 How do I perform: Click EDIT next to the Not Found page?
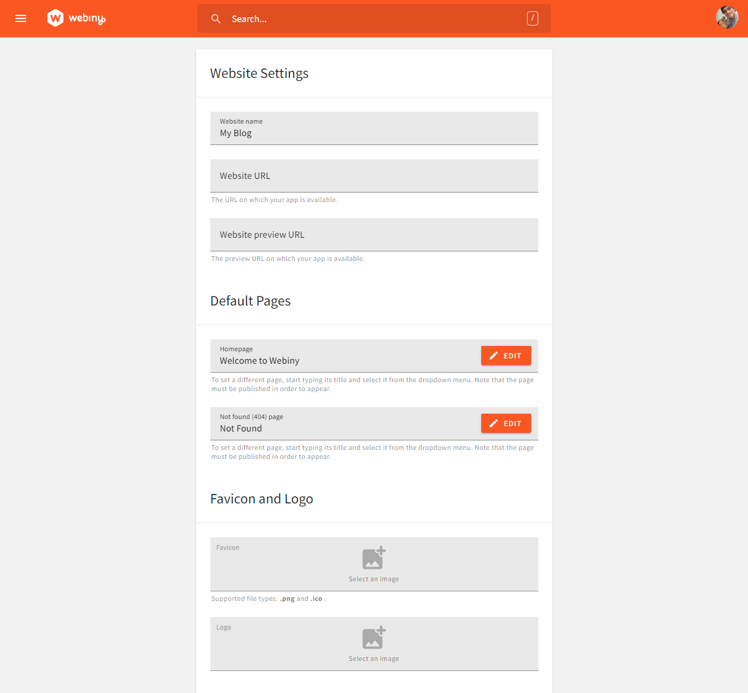click(506, 423)
